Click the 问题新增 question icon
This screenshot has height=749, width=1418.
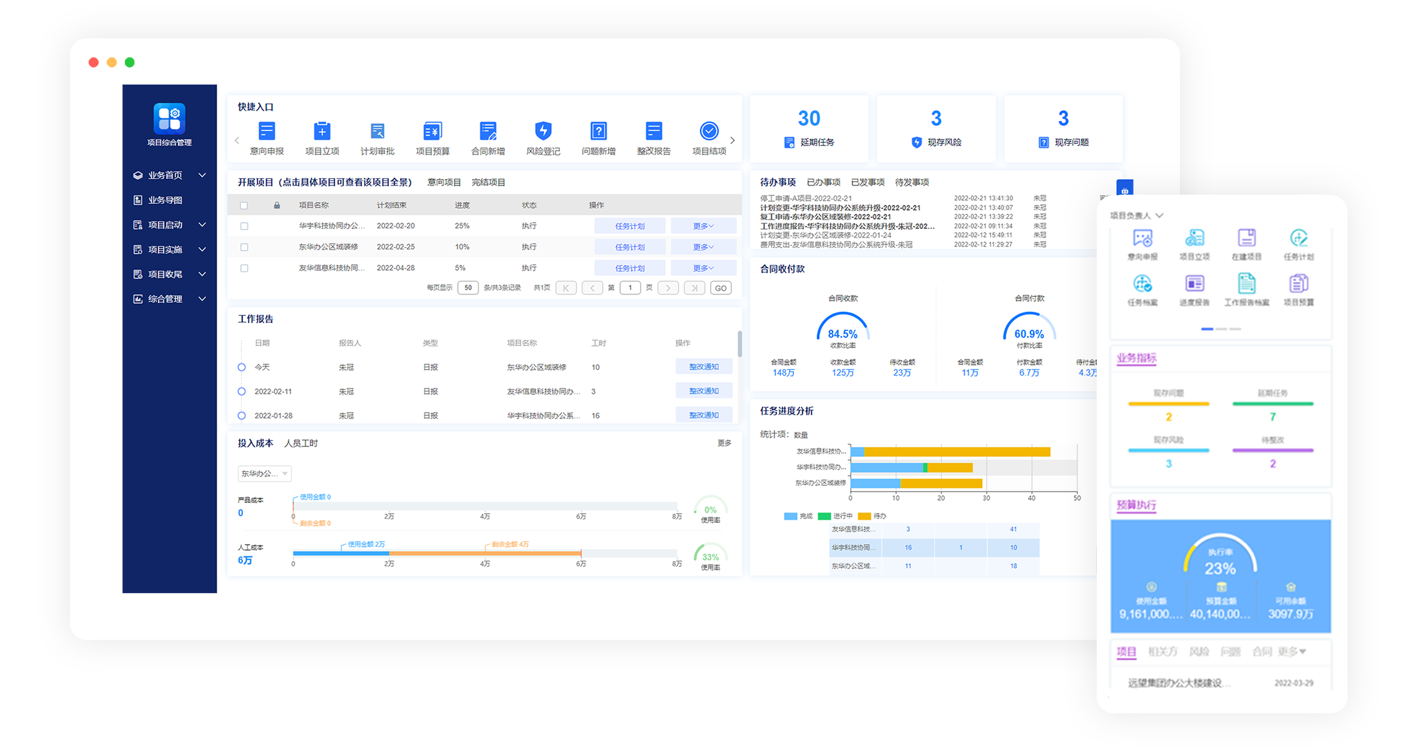pyautogui.click(x=598, y=131)
